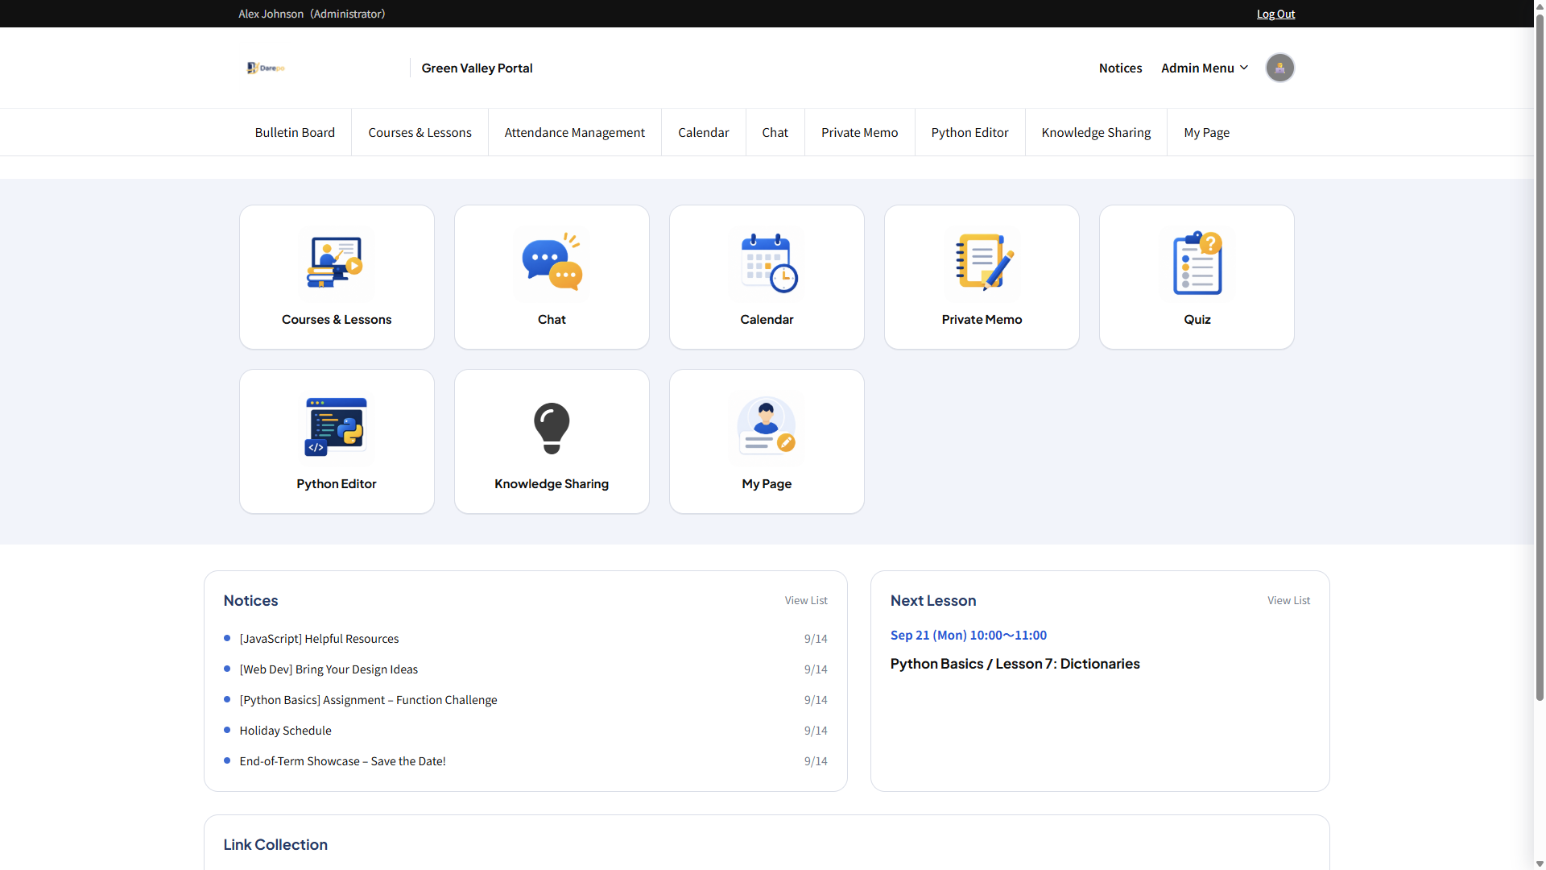This screenshot has height=870, width=1546.
Task: Open the Chat bubbles card icon
Action: click(x=552, y=263)
